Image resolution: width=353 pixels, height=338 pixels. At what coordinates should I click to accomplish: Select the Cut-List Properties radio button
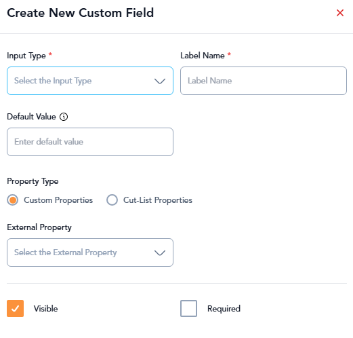point(112,200)
